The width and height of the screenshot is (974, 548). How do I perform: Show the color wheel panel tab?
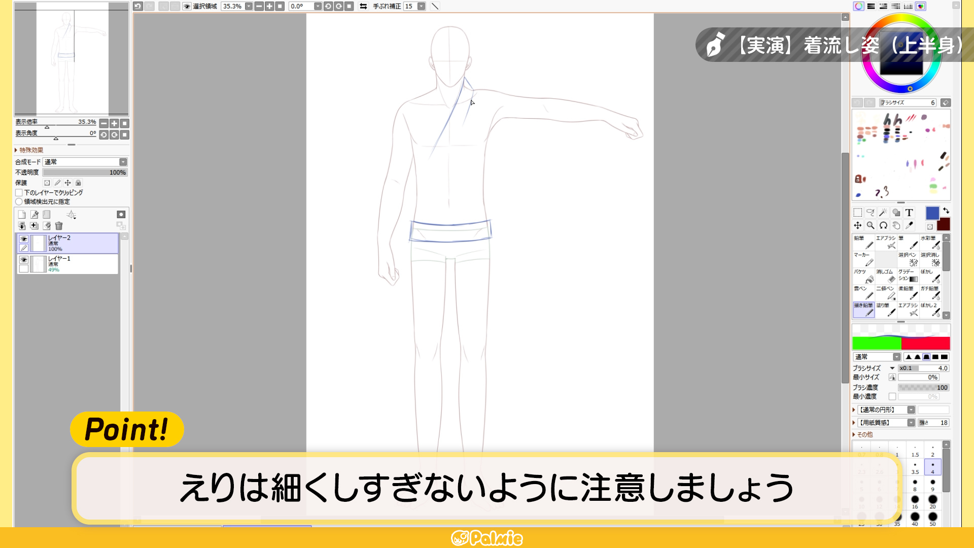point(858,6)
